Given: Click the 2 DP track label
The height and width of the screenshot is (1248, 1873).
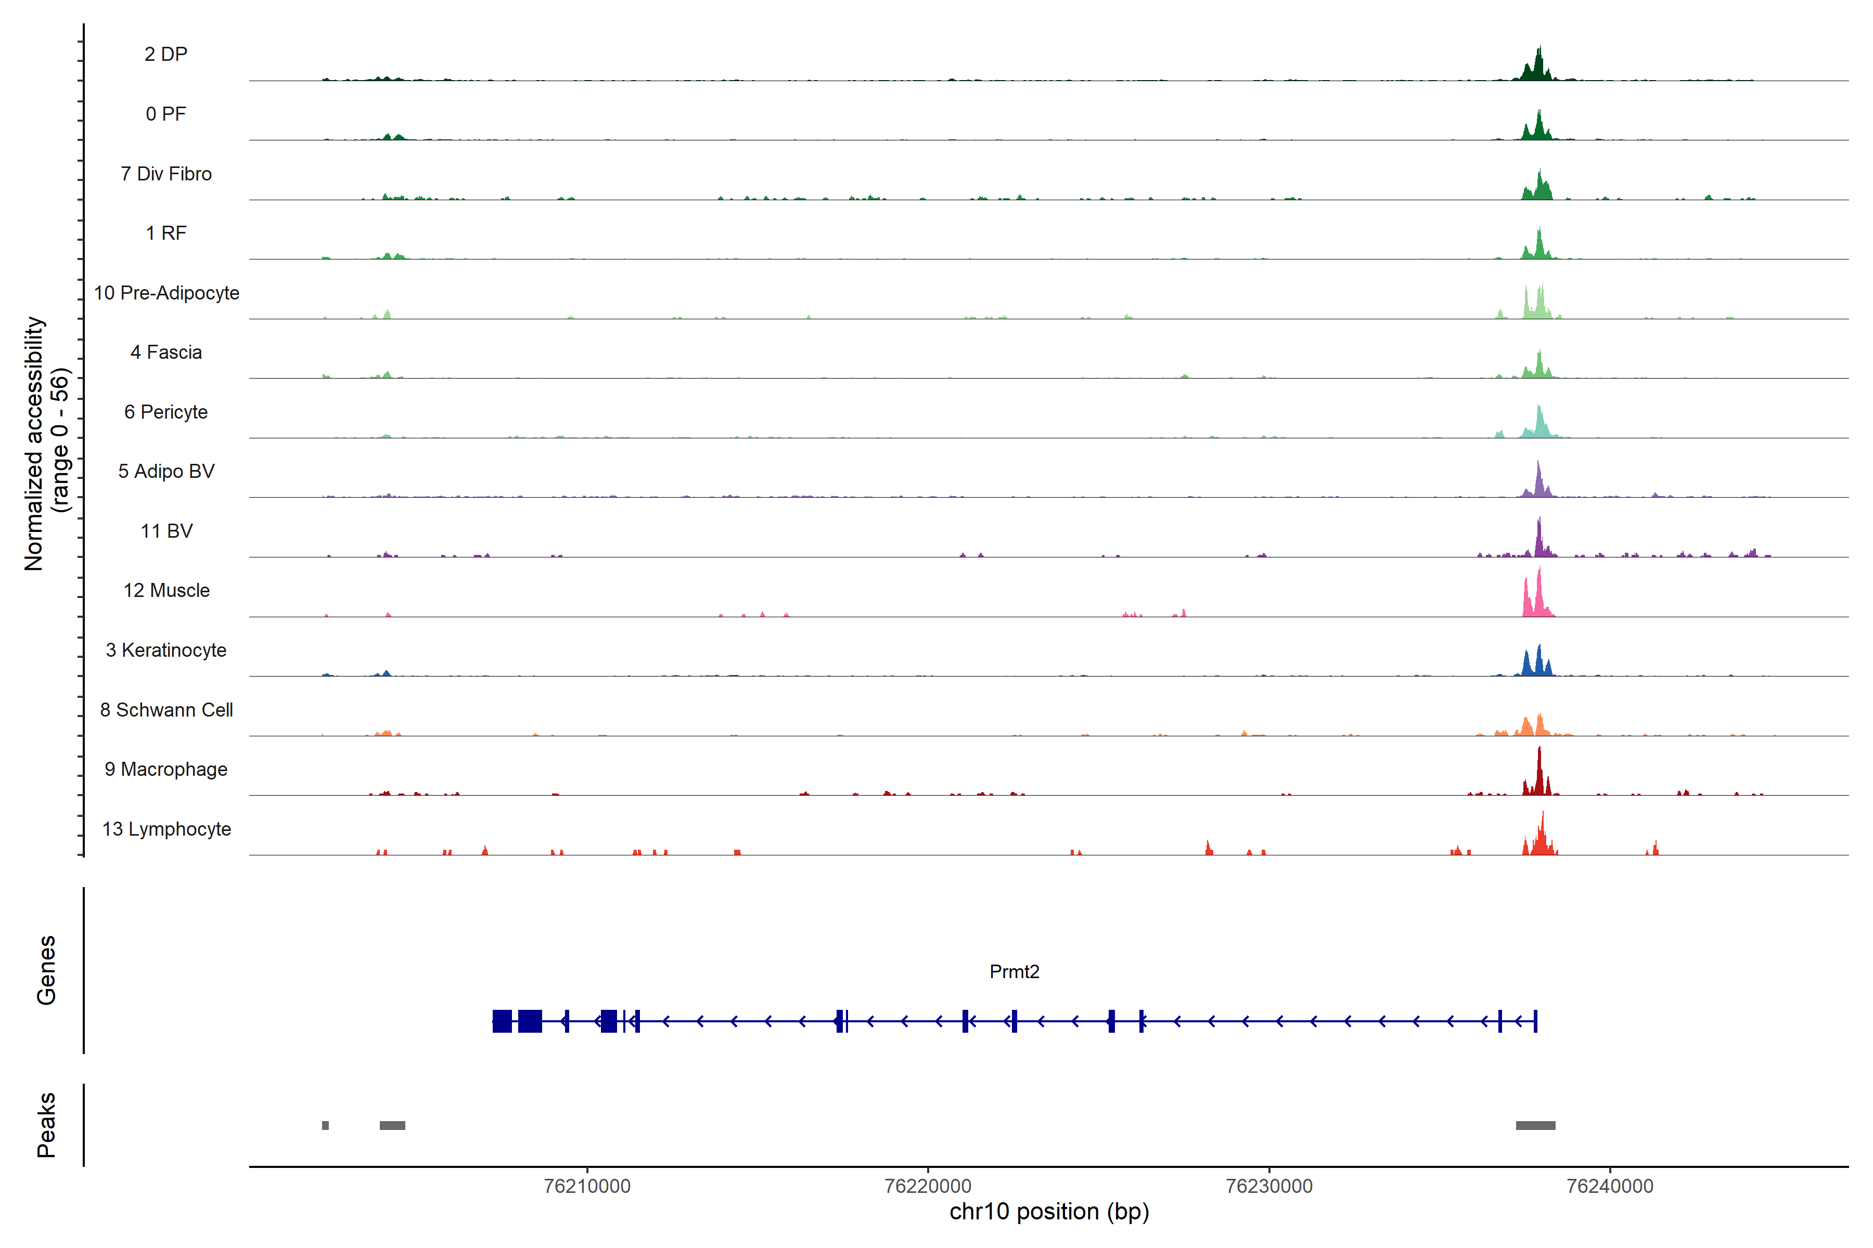Looking at the screenshot, I should pyautogui.click(x=165, y=54).
